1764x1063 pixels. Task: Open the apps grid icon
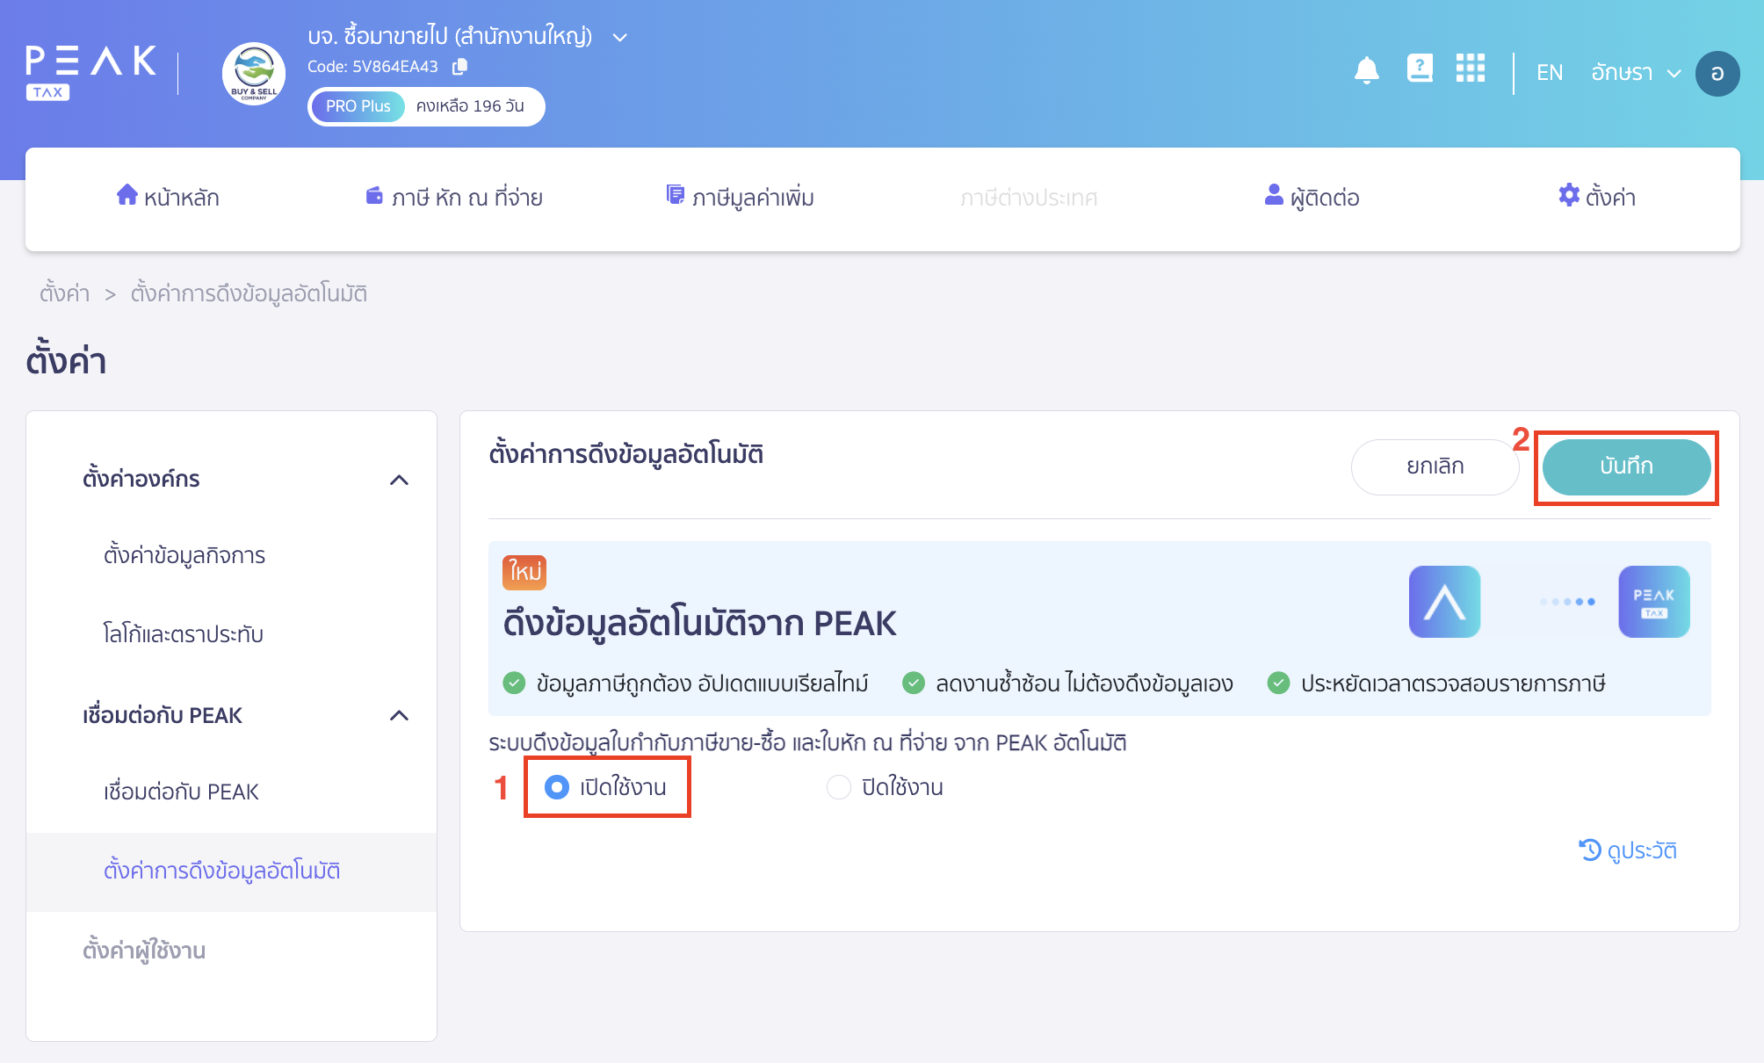point(1470,69)
